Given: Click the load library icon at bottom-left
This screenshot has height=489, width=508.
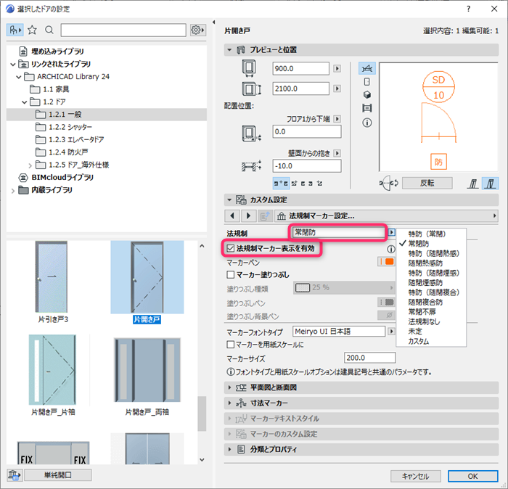Looking at the screenshot, I should (x=15, y=475).
